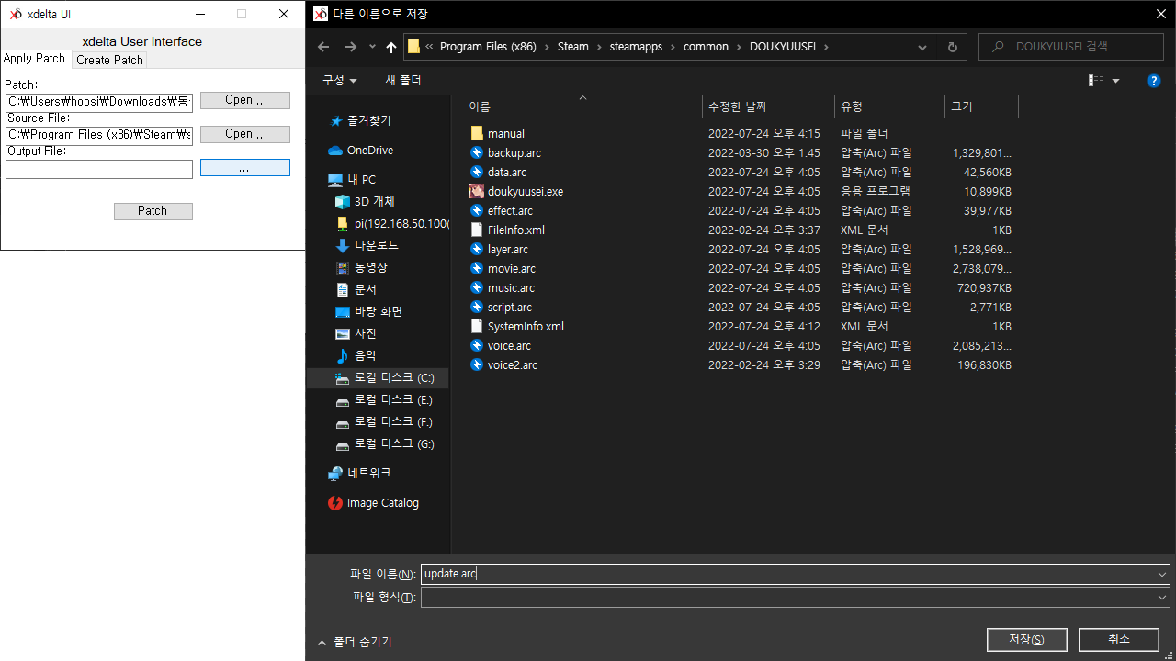Sort by 수정한 날짜 column header
Viewport: 1176px width, 661px height.
(x=768, y=107)
